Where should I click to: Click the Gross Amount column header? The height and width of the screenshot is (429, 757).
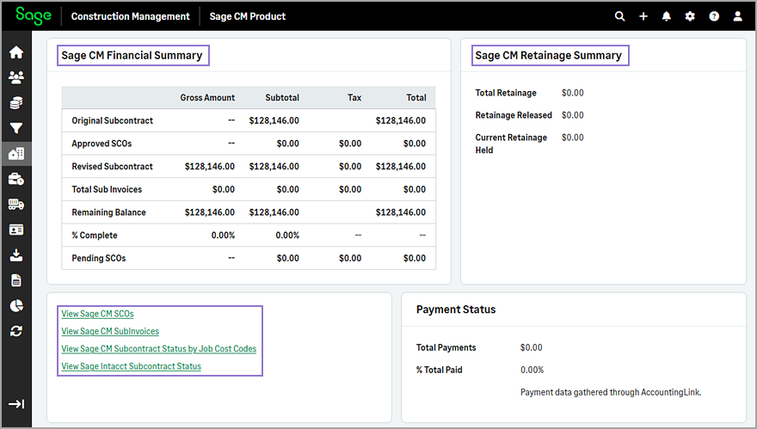pos(207,97)
